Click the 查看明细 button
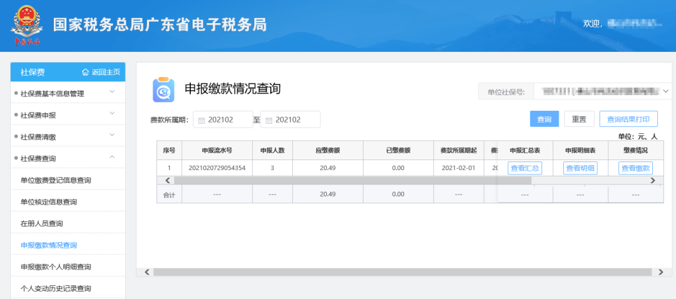Viewport: 676px width, 299px height. click(580, 168)
